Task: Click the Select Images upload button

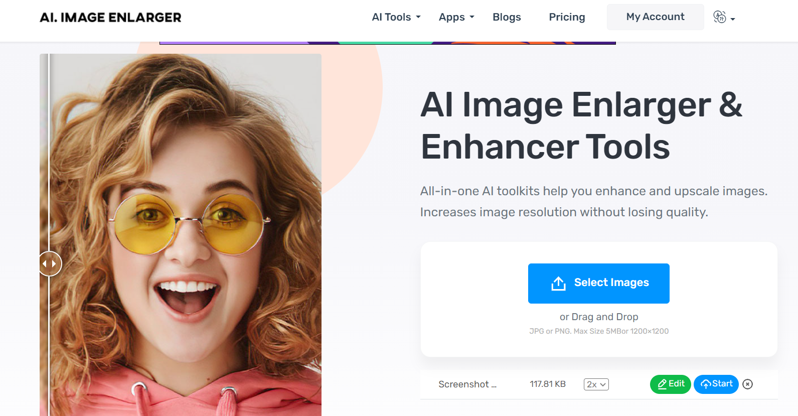Action: tap(598, 283)
